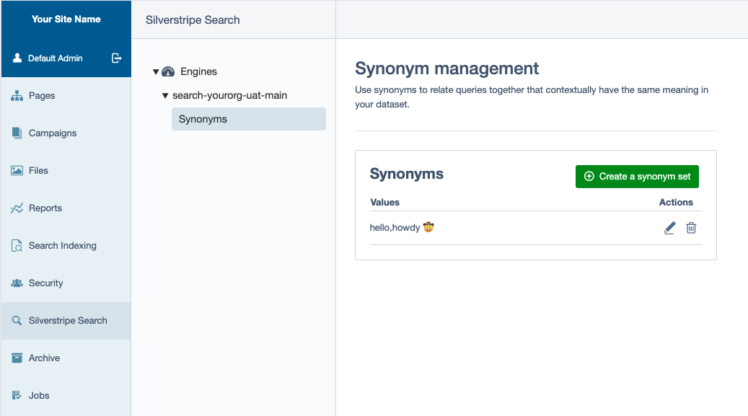
Task: Click the Synonyms card heading
Action: tap(406, 174)
